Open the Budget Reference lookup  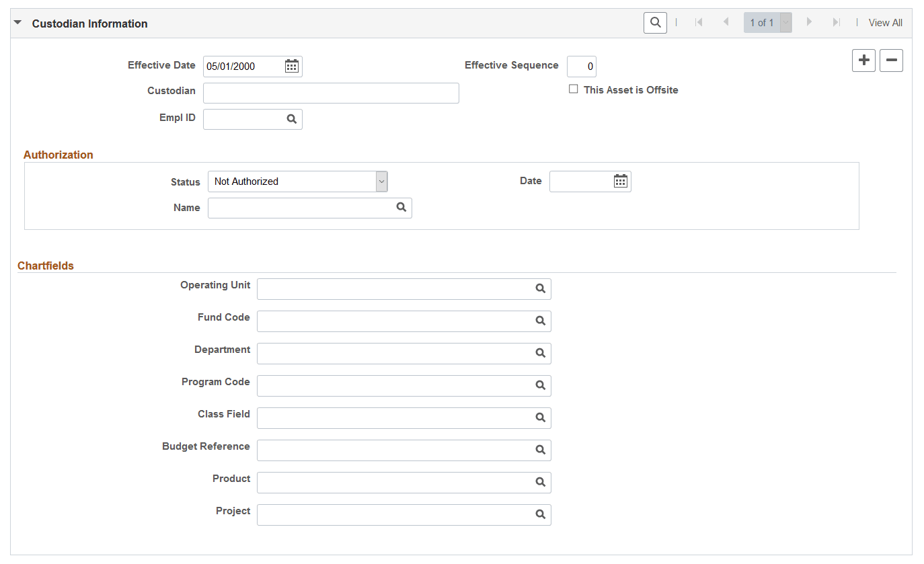click(540, 450)
